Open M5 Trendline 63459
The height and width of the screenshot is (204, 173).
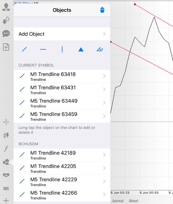pyautogui.click(x=62, y=116)
